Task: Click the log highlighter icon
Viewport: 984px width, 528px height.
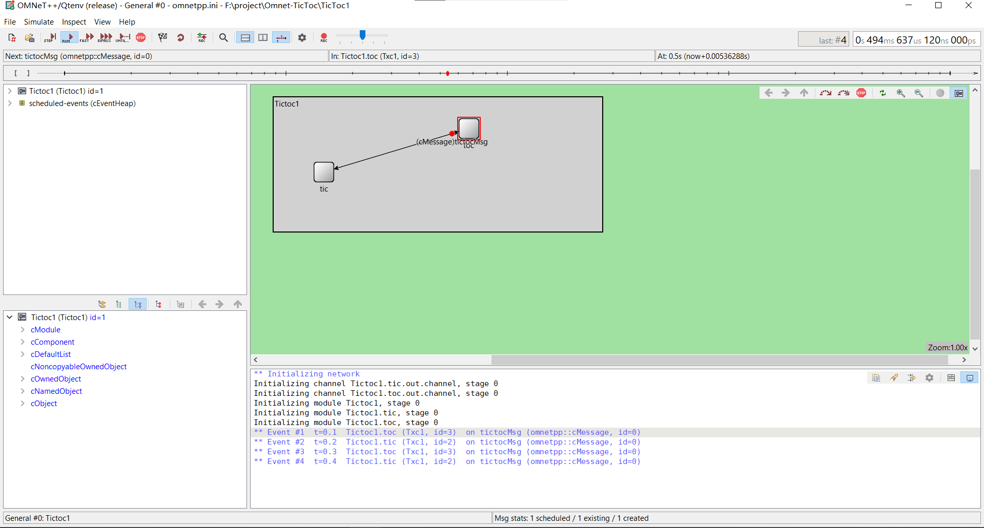Action: click(894, 378)
